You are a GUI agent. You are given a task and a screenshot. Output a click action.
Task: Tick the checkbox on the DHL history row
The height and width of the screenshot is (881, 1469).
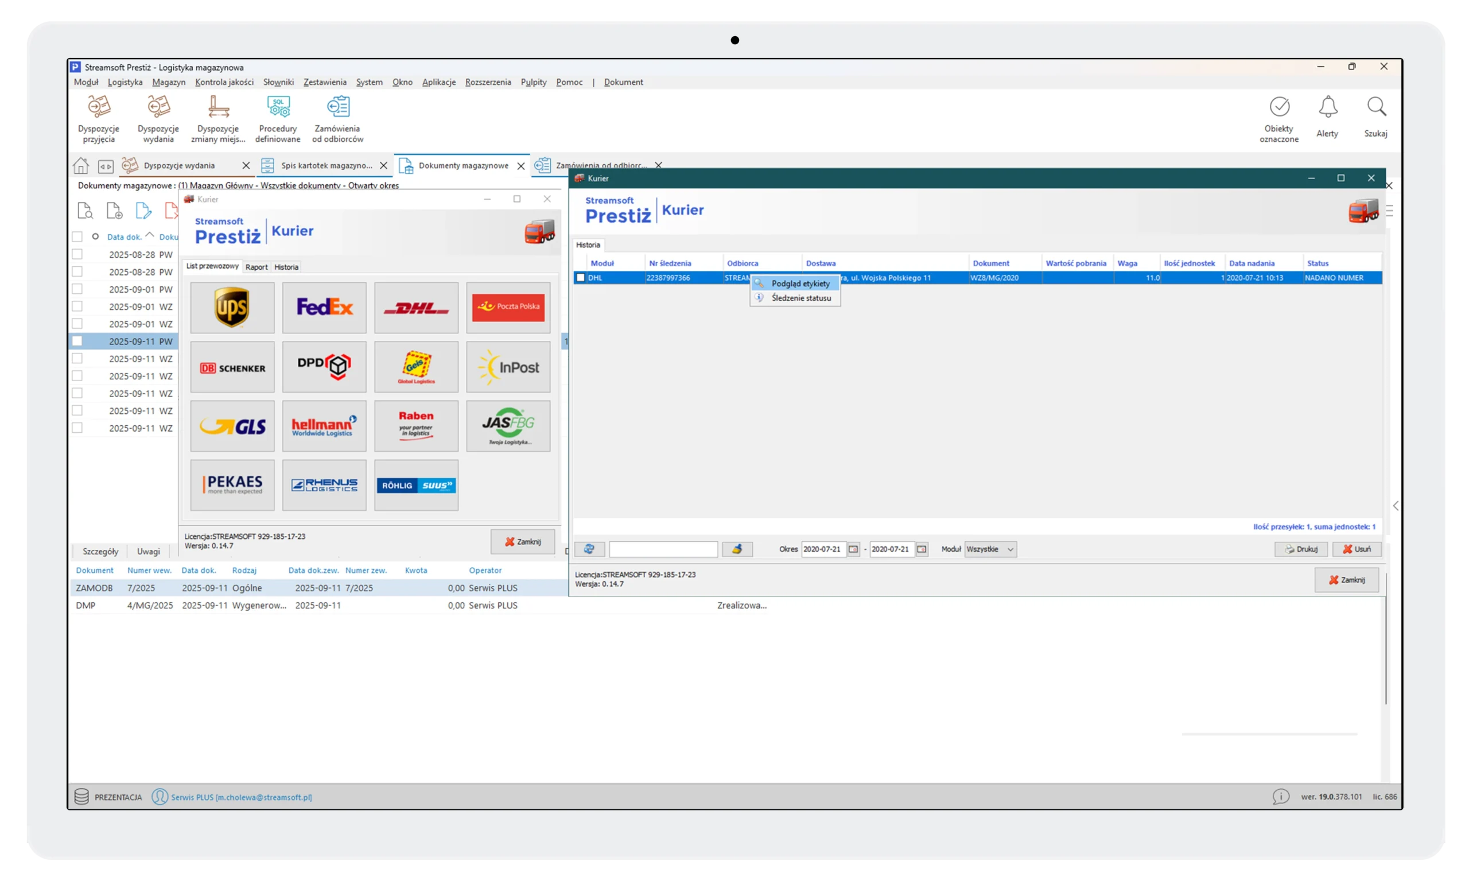point(581,278)
